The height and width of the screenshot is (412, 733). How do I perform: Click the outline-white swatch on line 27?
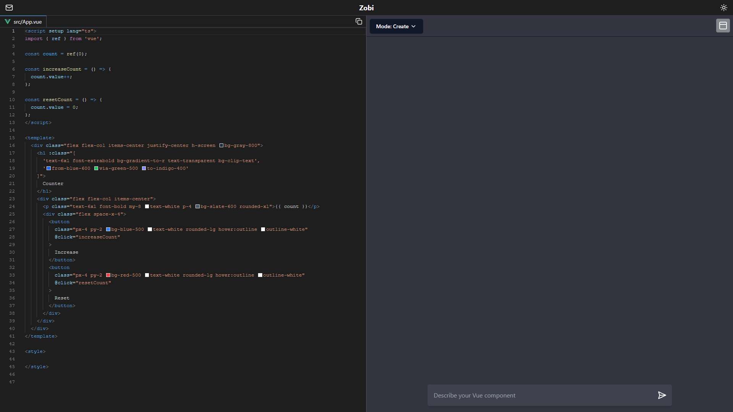pos(263,229)
